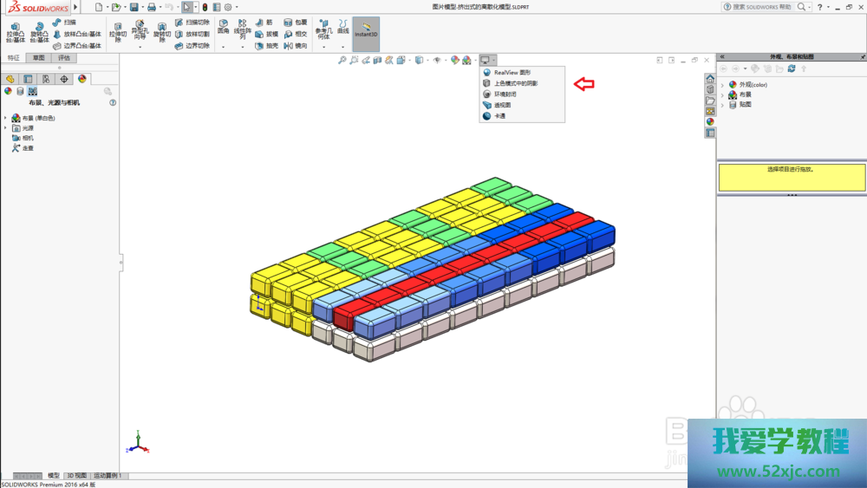Select 透视图 from the view settings menu
Viewport: 867px width, 488px height.
click(502, 105)
